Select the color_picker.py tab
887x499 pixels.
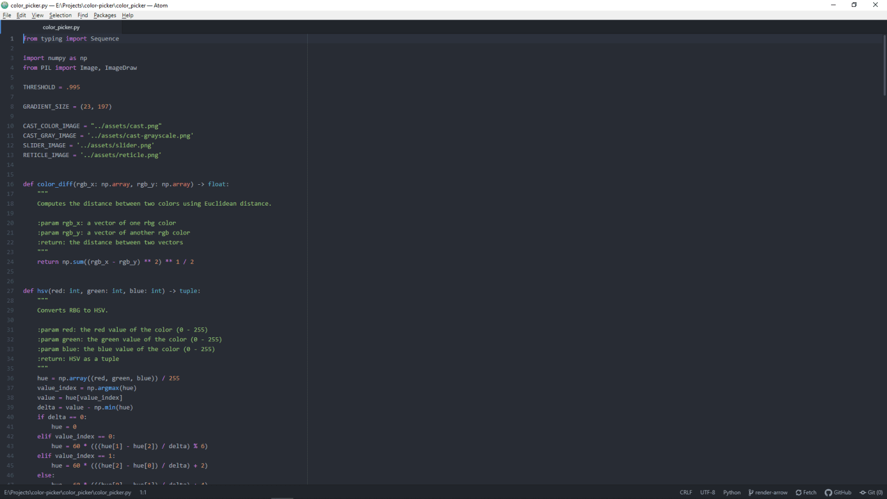[x=61, y=27]
